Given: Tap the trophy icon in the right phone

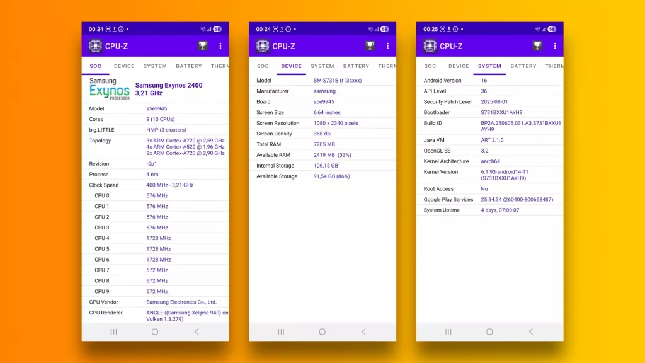Looking at the screenshot, I should [x=537, y=45].
